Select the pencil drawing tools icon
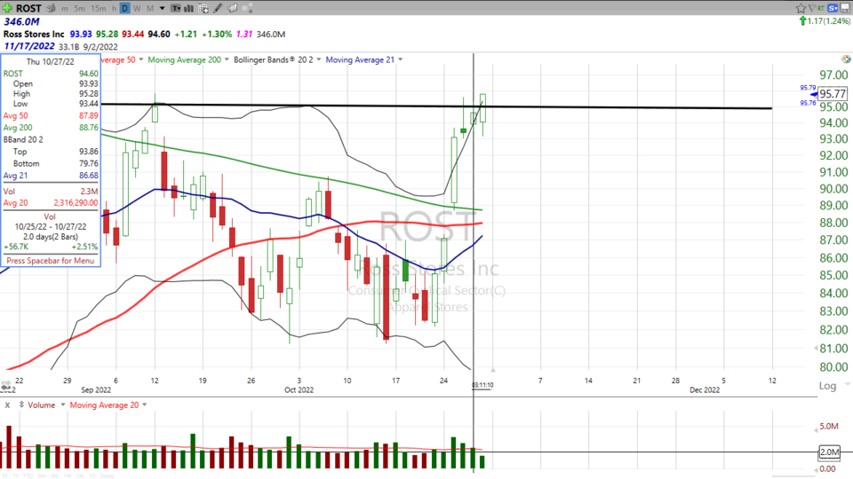Screen dimensions: 853x479 coord(218,8)
